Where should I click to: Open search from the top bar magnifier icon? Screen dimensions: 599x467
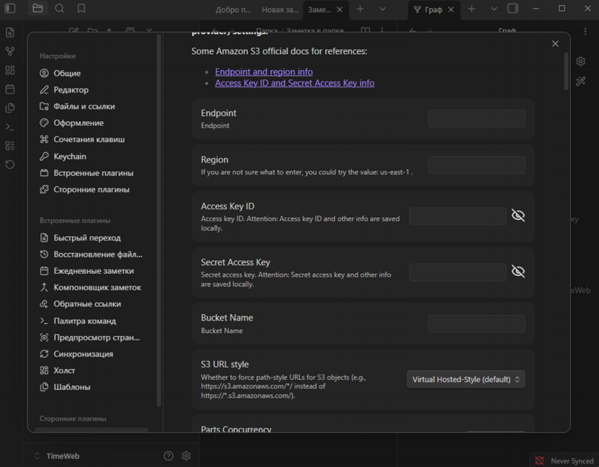click(x=60, y=9)
